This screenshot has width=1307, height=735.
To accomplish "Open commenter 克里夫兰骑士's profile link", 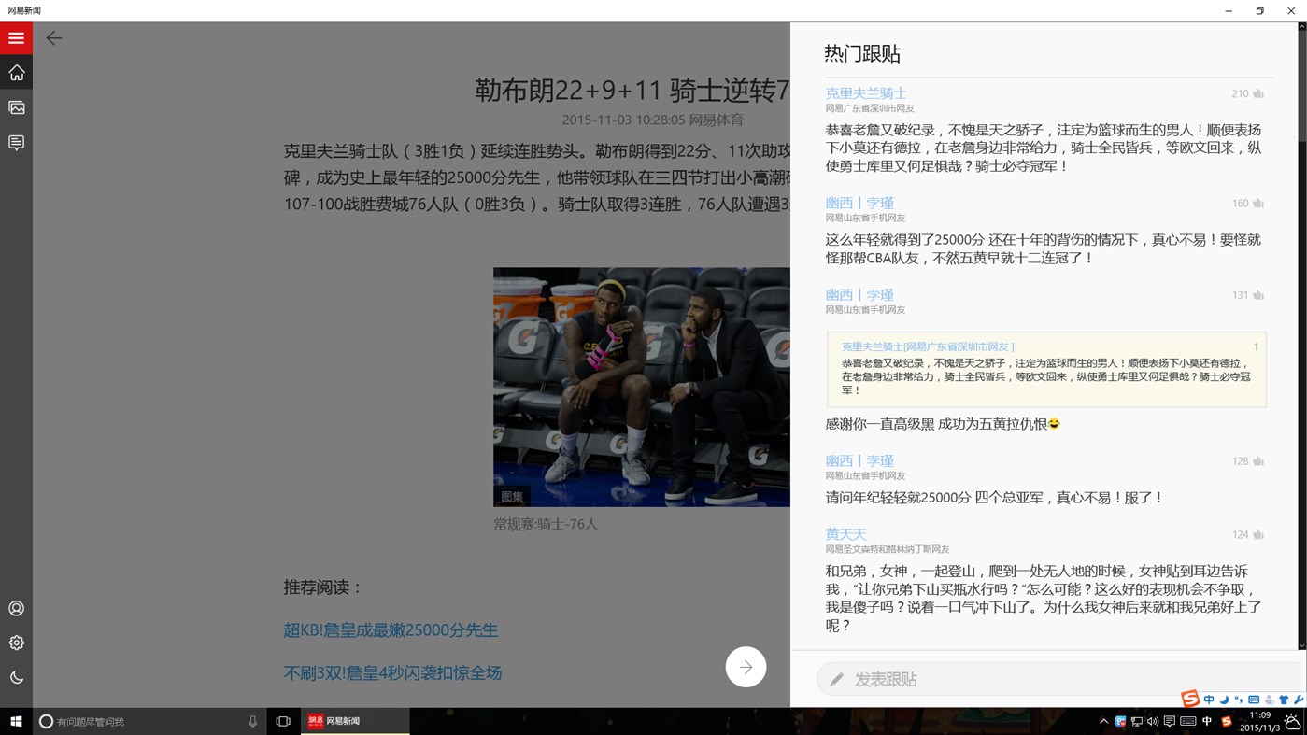I will [x=865, y=92].
